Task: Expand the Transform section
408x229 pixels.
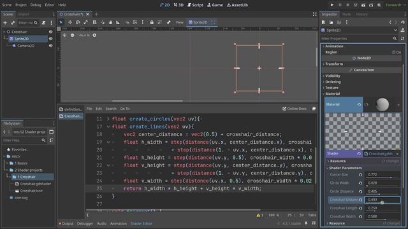Action: (334, 64)
